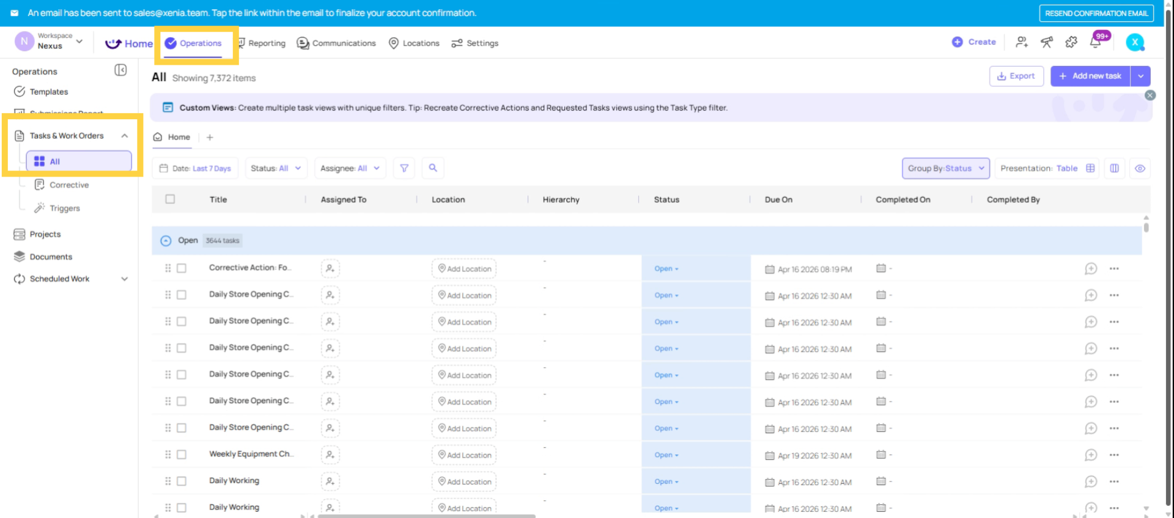
Task: Open the invite user icon in header
Action: pos(1022,42)
